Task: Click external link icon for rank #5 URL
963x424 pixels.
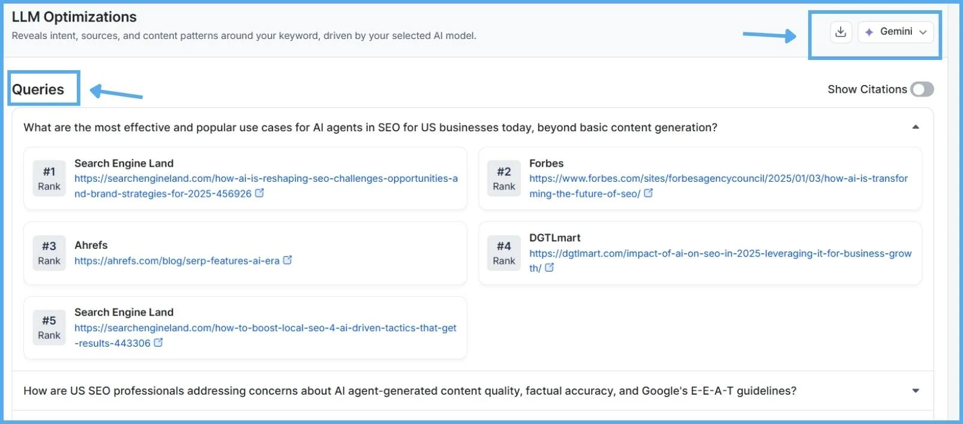Action: click(158, 342)
